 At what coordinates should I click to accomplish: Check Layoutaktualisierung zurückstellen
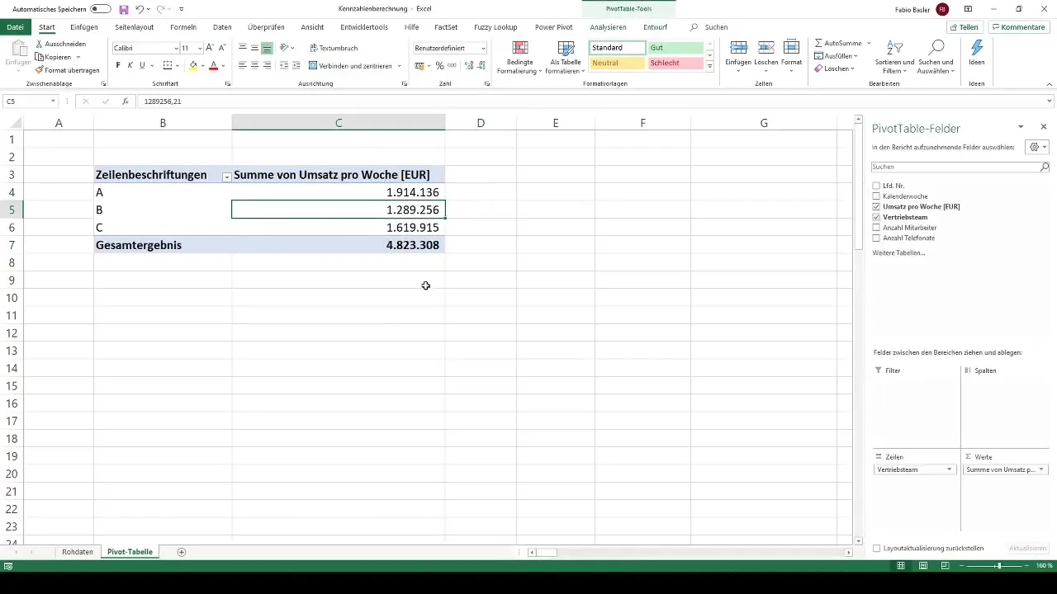(x=876, y=548)
